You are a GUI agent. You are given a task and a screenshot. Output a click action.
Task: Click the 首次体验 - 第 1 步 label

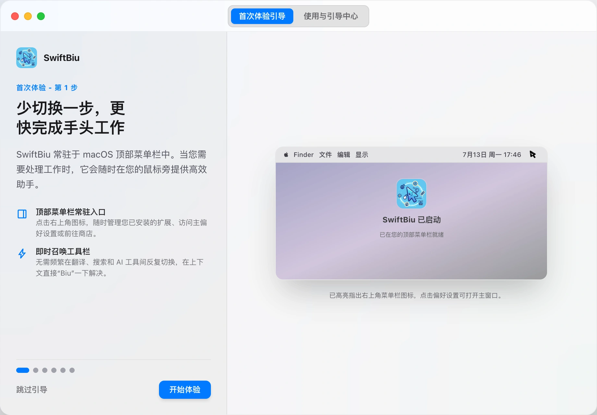pyautogui.click(x=47, y=88)
